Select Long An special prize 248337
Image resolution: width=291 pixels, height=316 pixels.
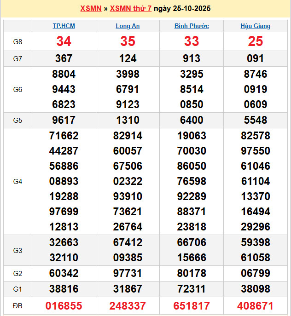click(128, 305)
